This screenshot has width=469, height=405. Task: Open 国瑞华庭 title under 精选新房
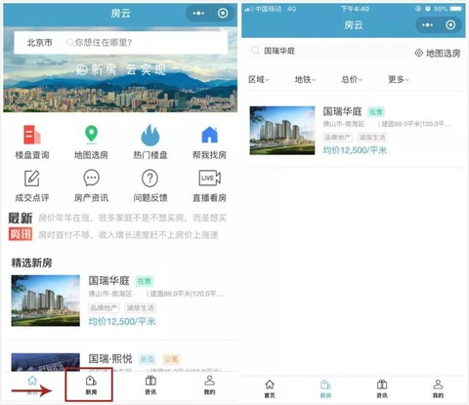point(108,280)
